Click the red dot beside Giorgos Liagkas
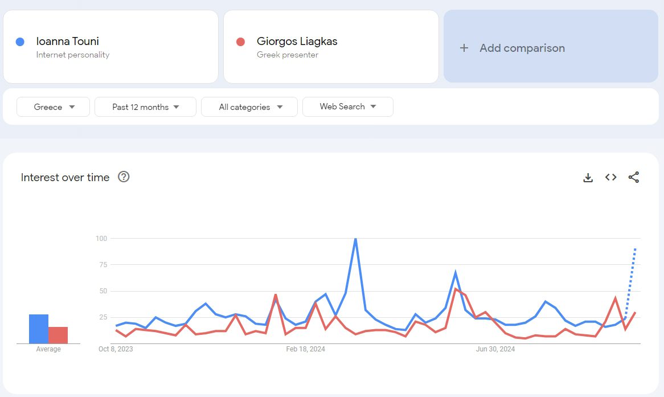This screenshot has height=397, width=664. point(240,42)
